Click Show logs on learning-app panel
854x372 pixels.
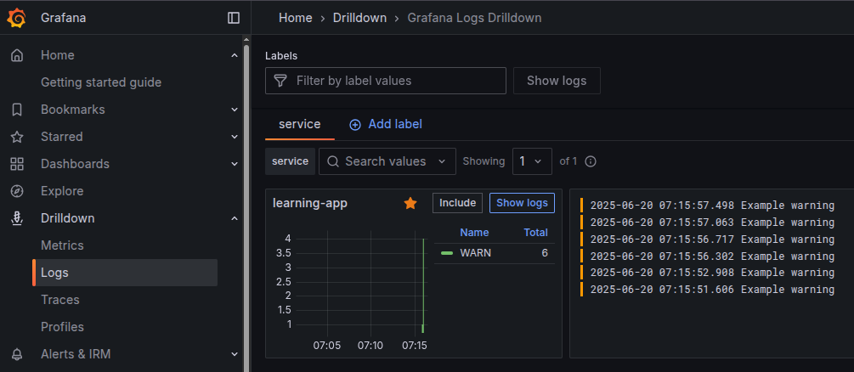523,203
